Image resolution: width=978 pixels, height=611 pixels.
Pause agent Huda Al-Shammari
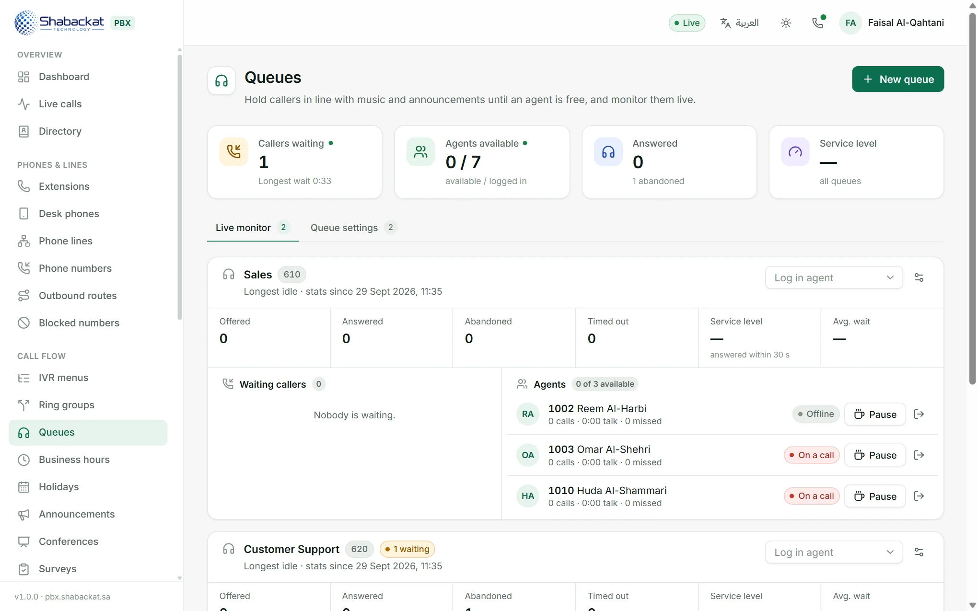(x=875, y=496)
